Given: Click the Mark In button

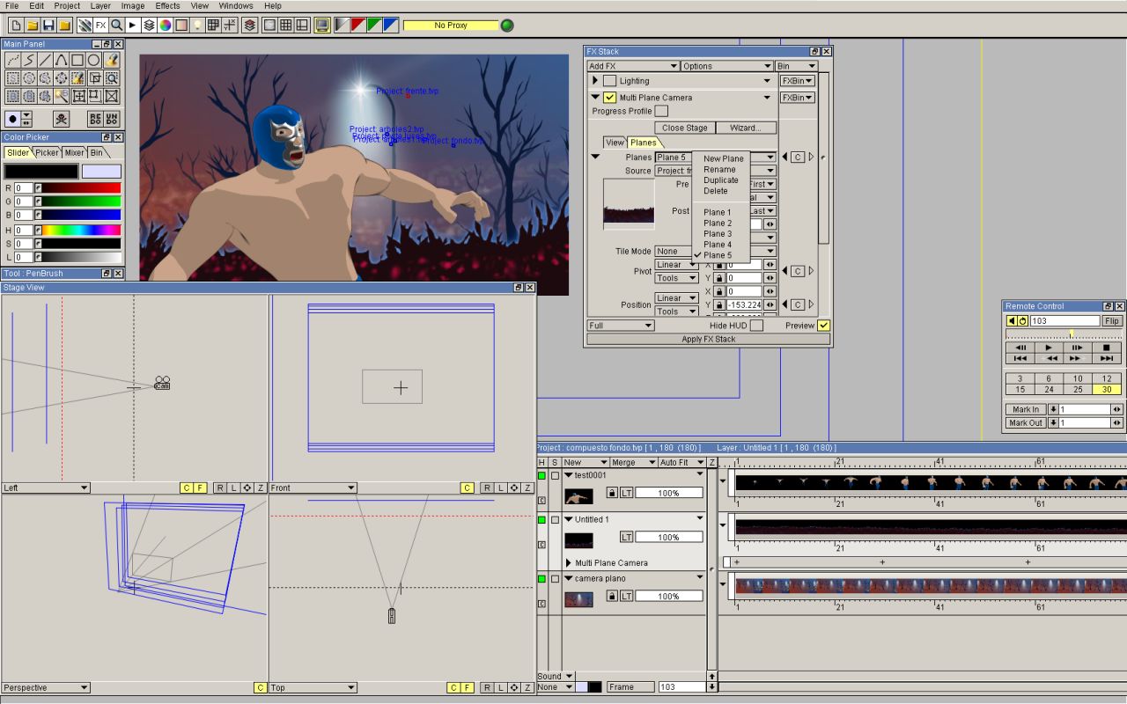Looking at the screenshot, I should click(x=1025, y=409).
